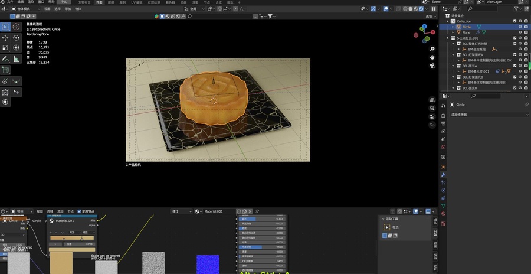This screenshot has width=531, height=274.
Task: Open the 选项 dropdown in viewport header
Action: [431, 17]
